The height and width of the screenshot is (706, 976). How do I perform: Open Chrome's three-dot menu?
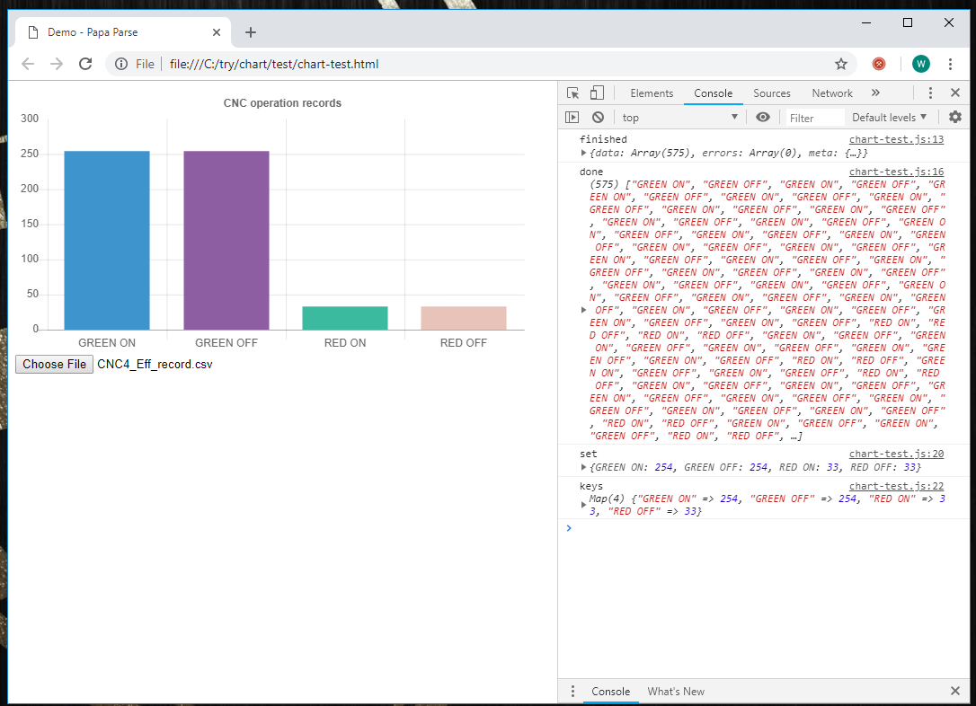(950, 64)
